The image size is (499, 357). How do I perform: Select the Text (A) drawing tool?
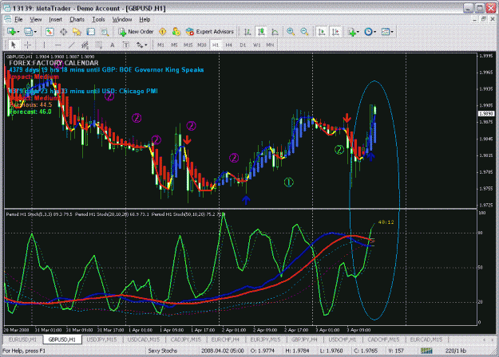click(113, 45)
